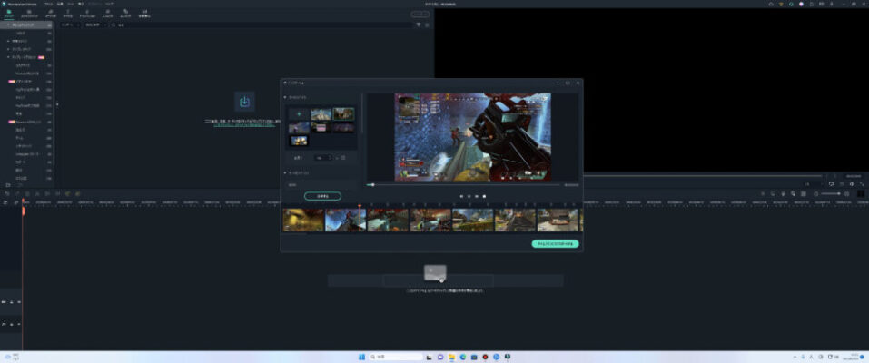Image resolution: width=869 pixels, height=363 pixels.
Task: Toggle lock on the audio track
Action: tap(12, 324)
